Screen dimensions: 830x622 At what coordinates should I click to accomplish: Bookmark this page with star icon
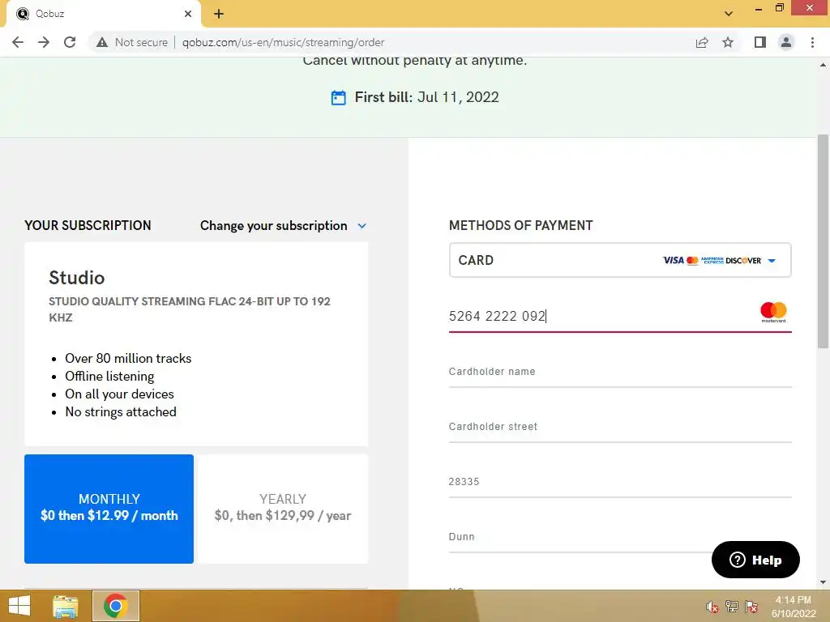728,42
